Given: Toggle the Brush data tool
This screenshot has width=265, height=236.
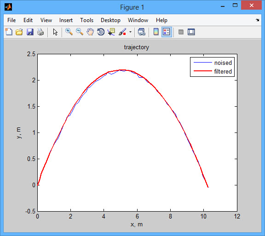Looking at the screenshot, I should coord(122,32).
